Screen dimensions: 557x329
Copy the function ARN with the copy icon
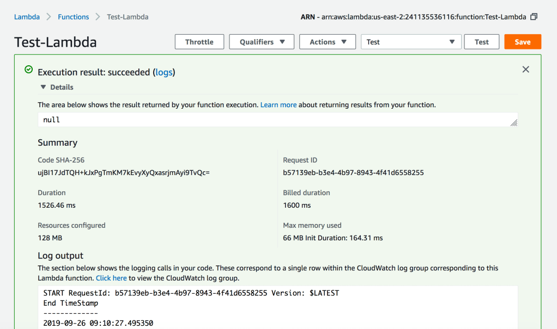pyautogui.click(x=534, y=17)
